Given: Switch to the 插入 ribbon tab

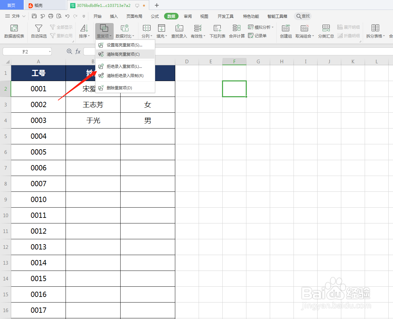Looking at the screenshot, I should [114, 16].
